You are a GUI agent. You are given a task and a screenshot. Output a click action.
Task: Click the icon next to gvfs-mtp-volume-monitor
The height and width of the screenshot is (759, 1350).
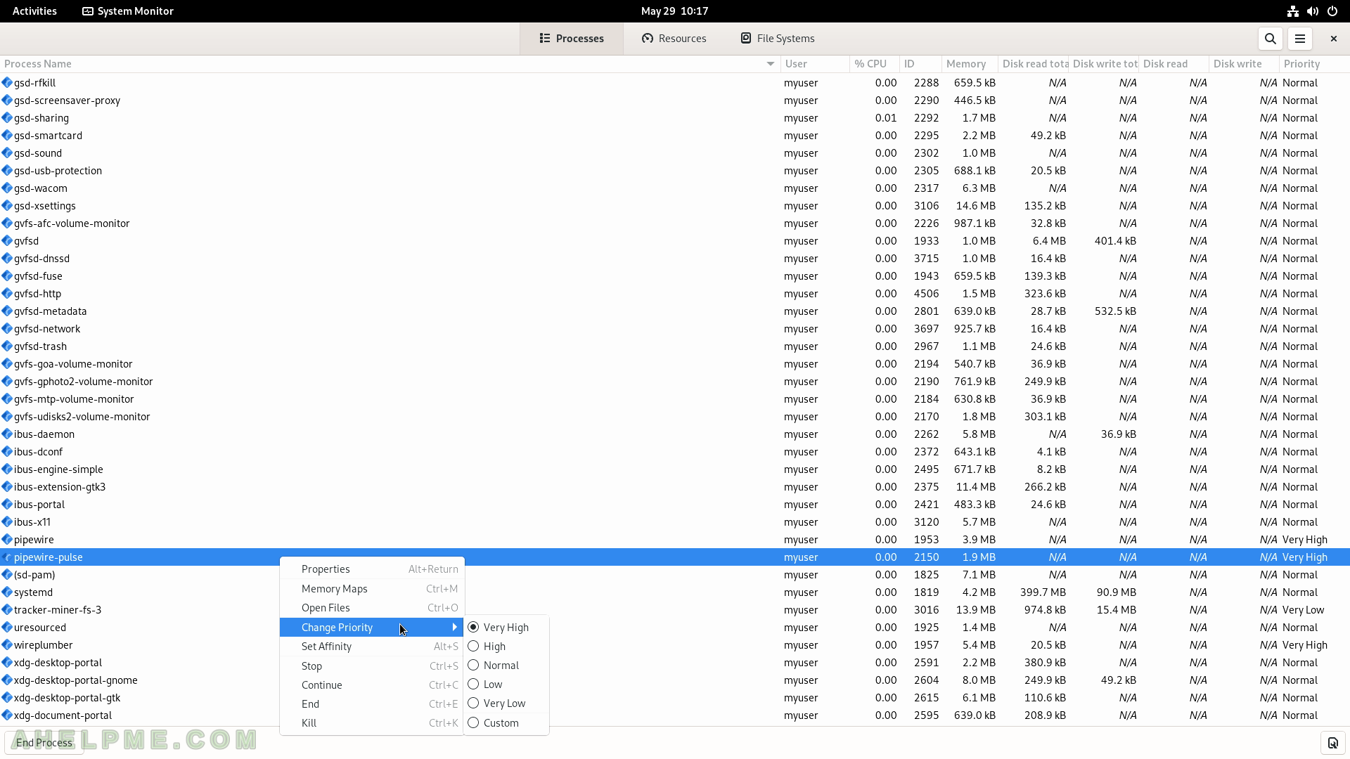point(7,399)
